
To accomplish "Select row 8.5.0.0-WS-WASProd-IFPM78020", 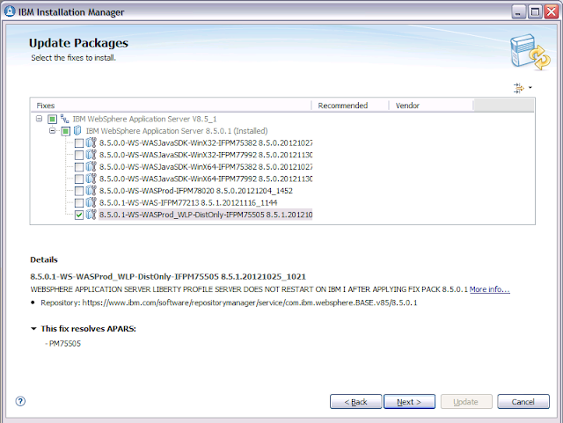I will [x=196, y=191].
